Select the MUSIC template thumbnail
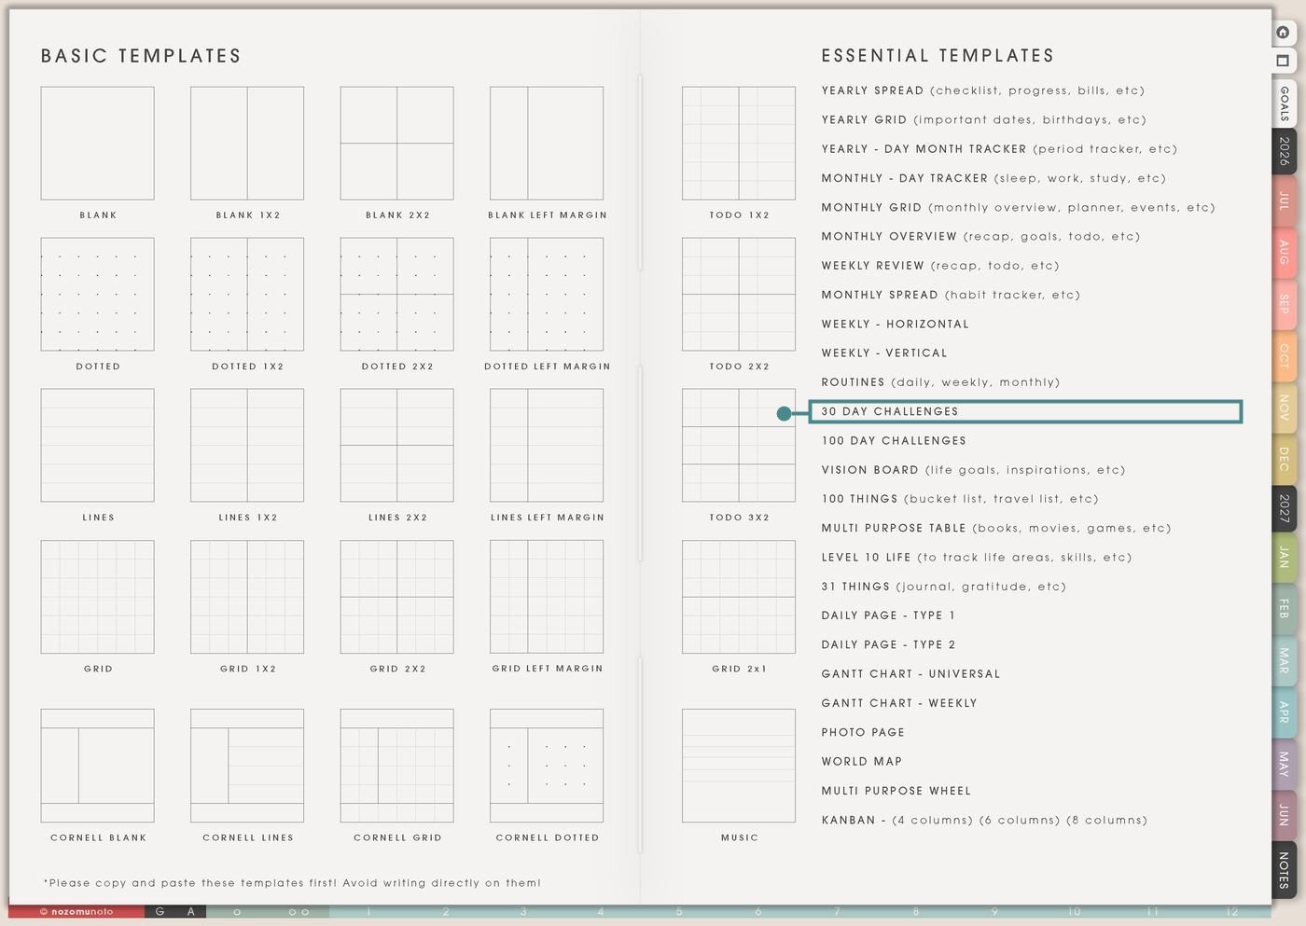1306x926 pixels. (x=739, y=766)
